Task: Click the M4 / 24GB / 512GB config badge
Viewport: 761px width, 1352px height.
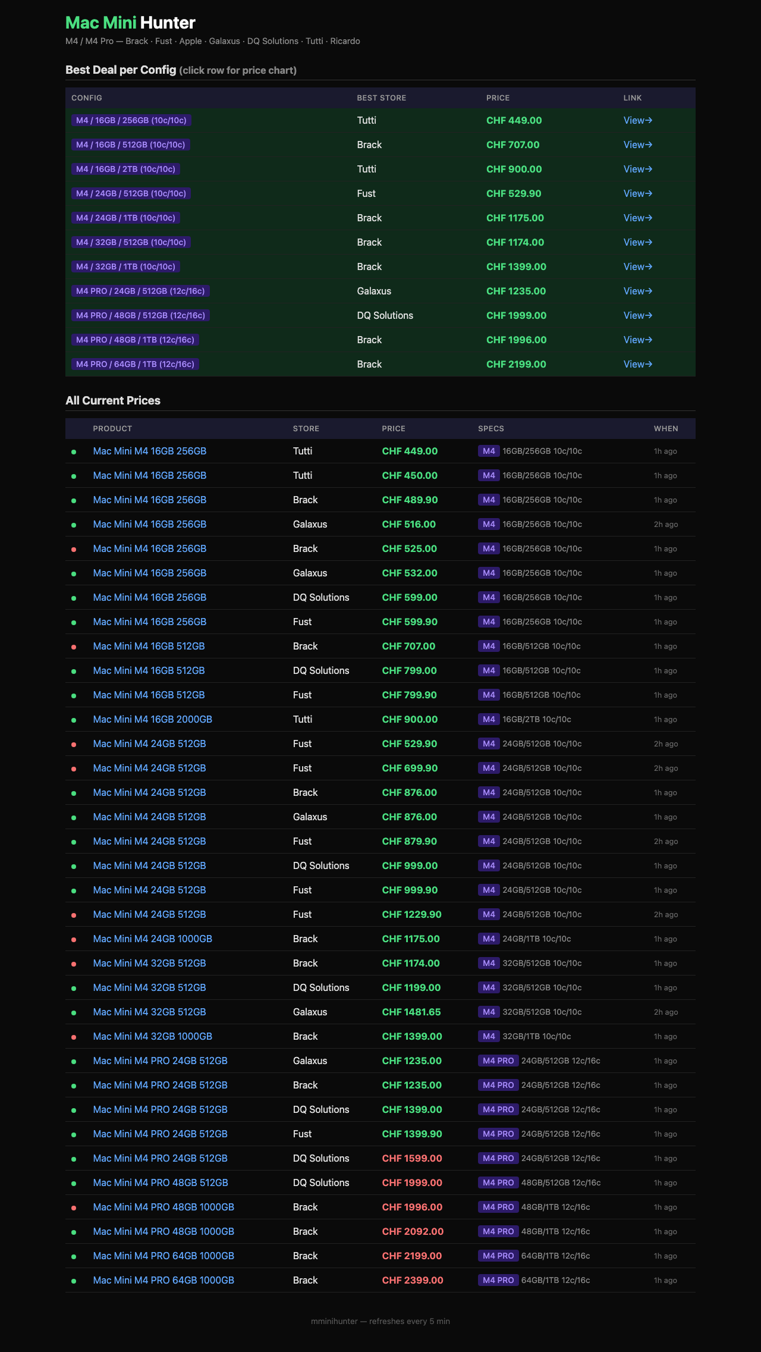Action: tap(131, 193)
